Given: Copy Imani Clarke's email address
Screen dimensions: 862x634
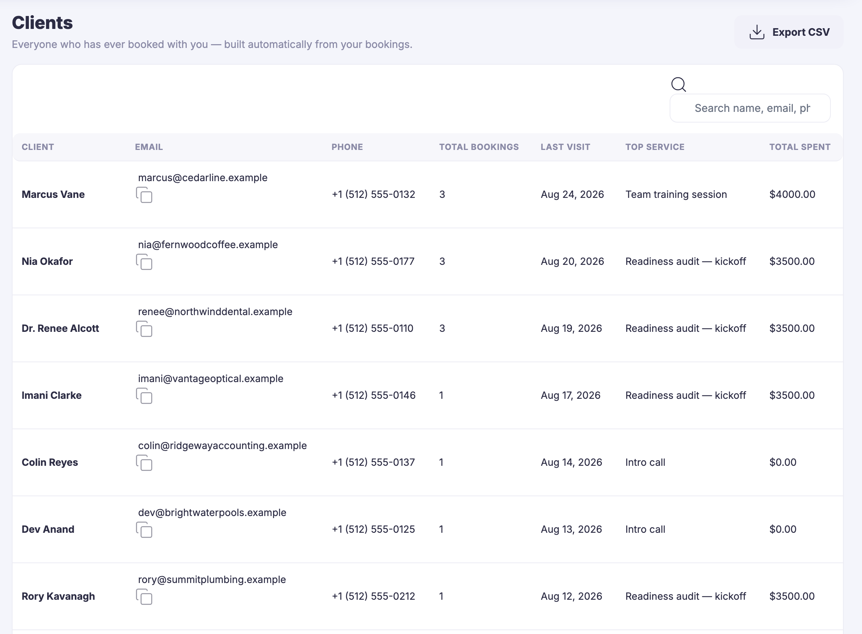Looking at the screenshot, I should 144,396.
